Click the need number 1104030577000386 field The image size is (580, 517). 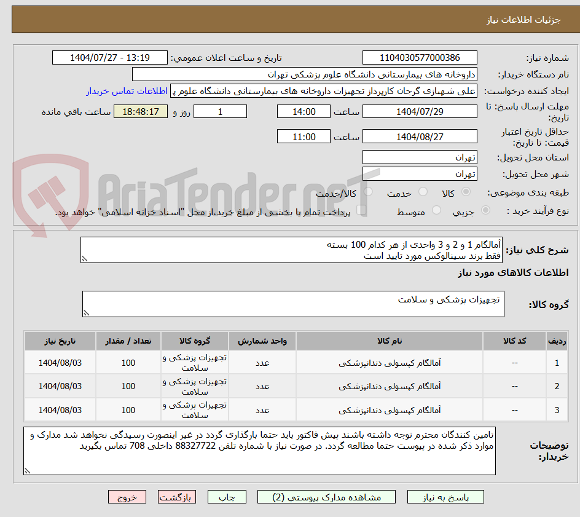tap(420, 57)
